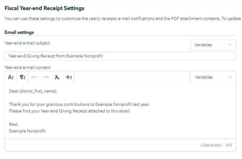Click the "Fiscal Year-end Receipt Settings" title
242x159 pixels.
[x=44, y=8]
